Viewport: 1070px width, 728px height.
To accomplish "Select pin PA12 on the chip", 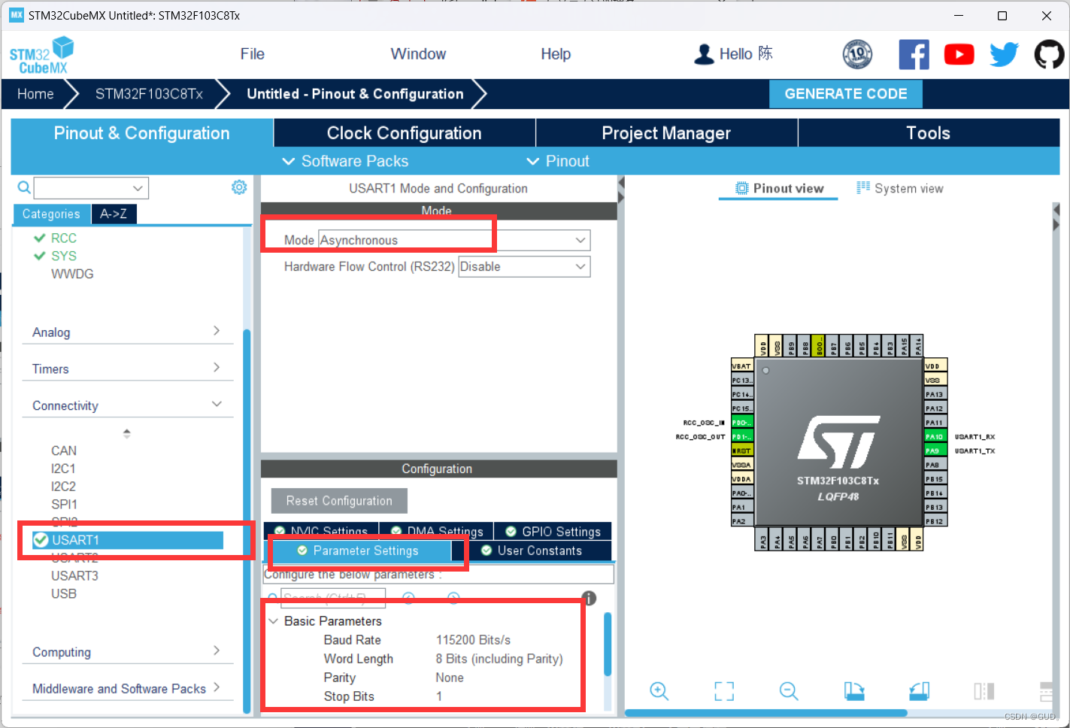I will pyautogui.click(x=935, y=408).
